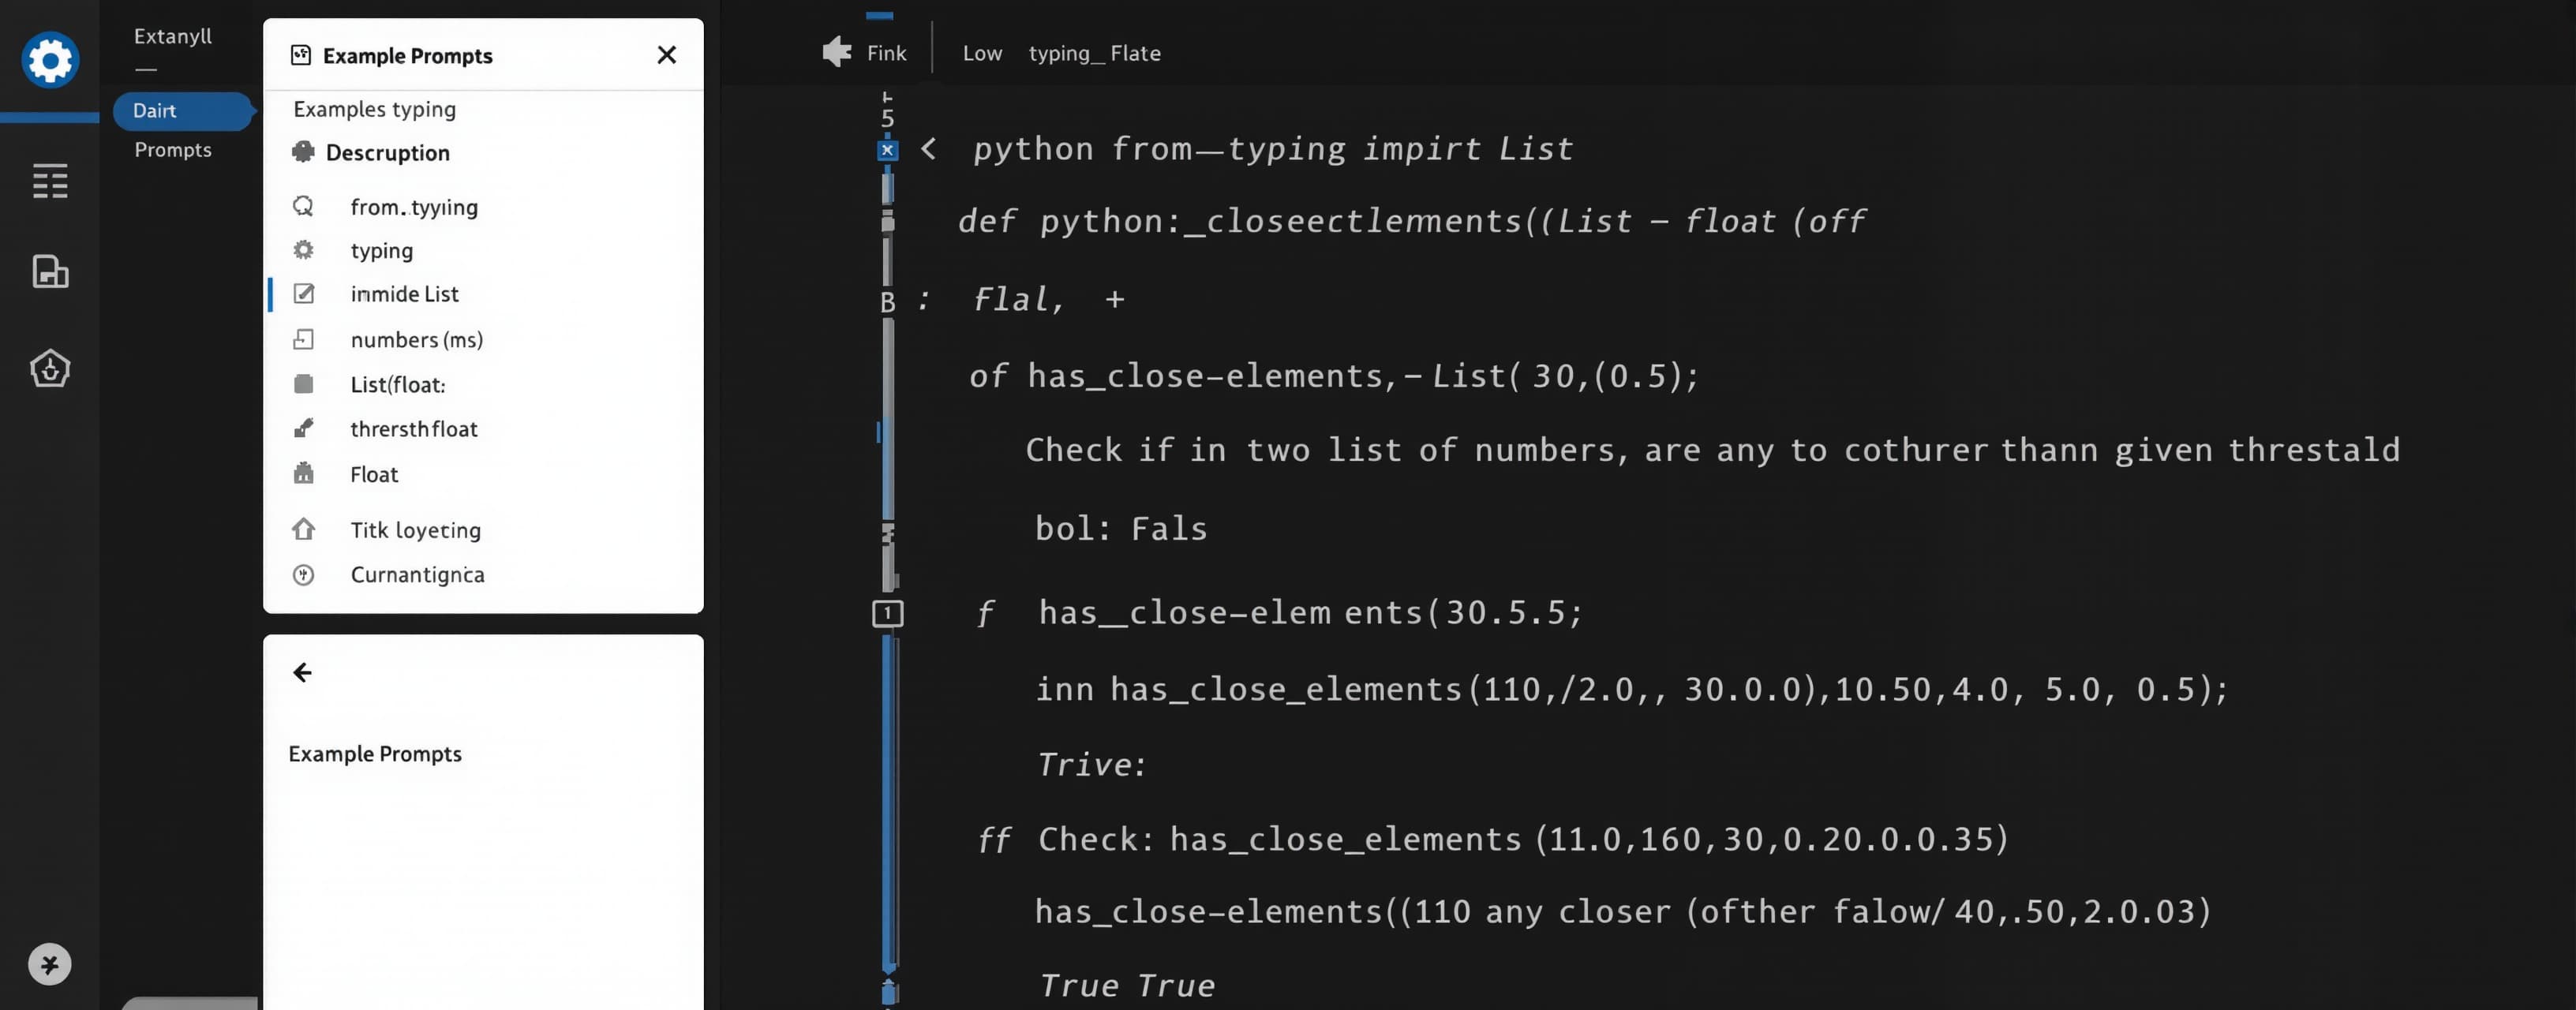Select the Low toolbar option
The height and width of the screenshot is (1010, 2576).
point(982,53)
